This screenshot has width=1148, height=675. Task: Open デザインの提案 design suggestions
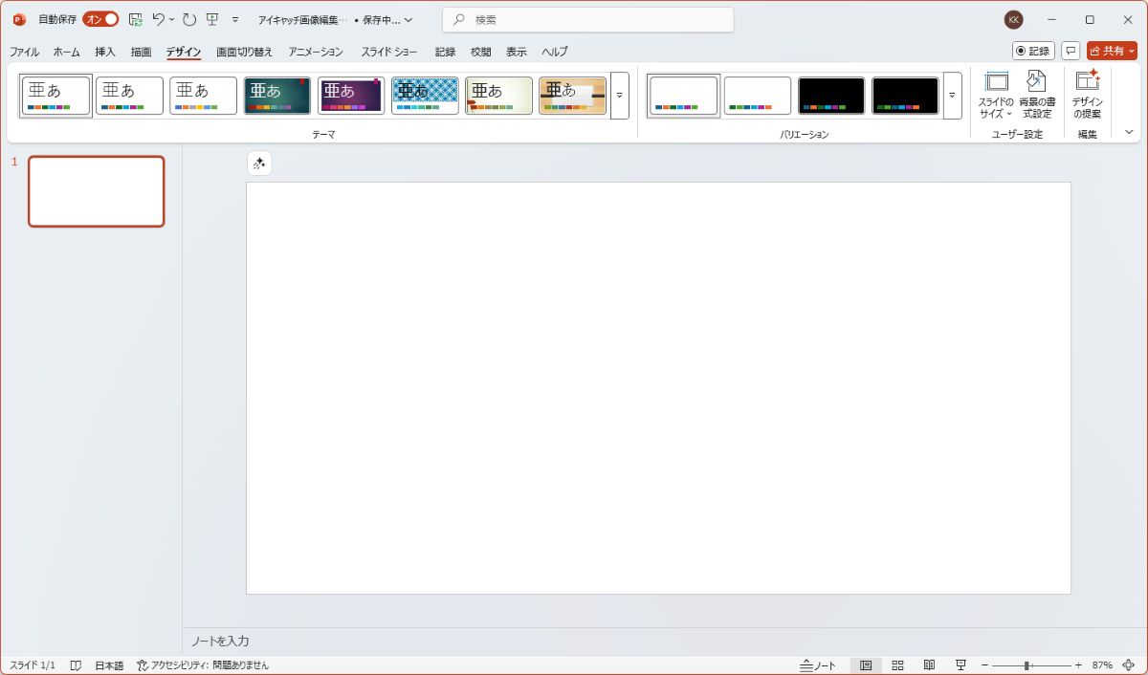[x=1088, y=95]
